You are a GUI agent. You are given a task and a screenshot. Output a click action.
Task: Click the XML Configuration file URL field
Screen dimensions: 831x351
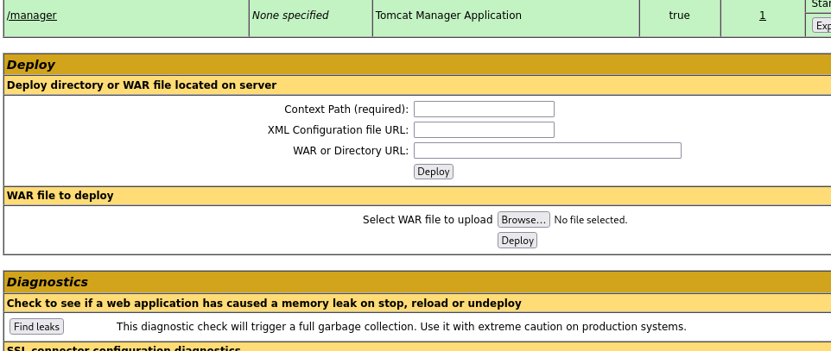click(484, 130)
